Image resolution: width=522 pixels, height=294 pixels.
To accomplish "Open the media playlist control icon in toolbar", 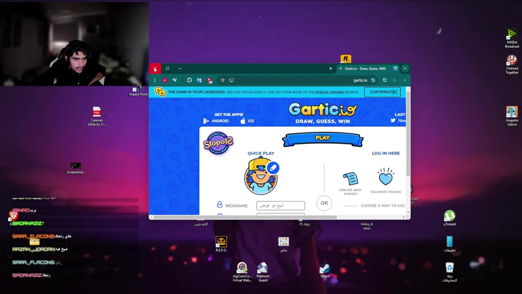I will tap(175, 80).
